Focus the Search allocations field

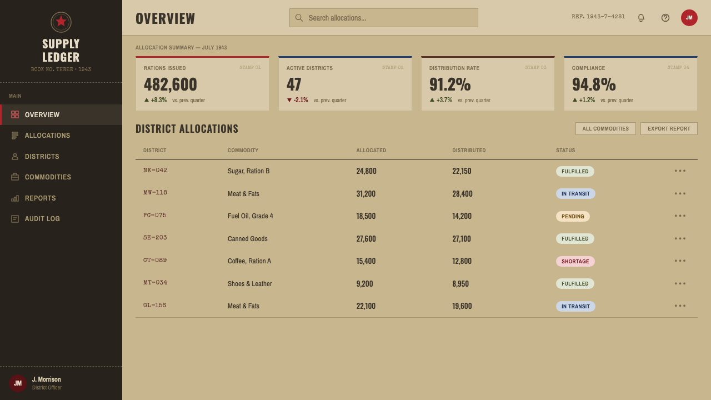coord(384,18)
